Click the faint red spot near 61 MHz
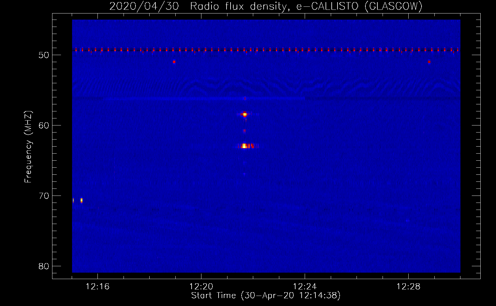Image resolution: width=496 pixels, height=306 pixels. pos(244,131)
